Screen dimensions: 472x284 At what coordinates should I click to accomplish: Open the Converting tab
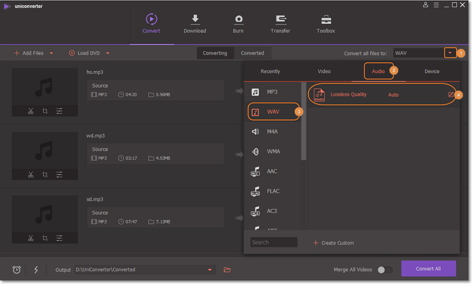click(215, 53)
